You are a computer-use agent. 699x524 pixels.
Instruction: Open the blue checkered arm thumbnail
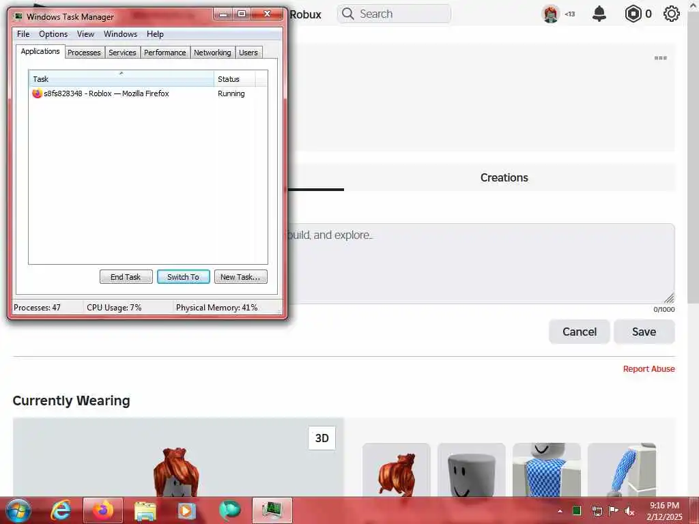(x=621, y=470)
